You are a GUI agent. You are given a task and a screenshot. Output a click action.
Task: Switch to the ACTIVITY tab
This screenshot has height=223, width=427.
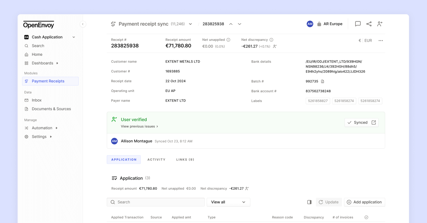click(x=156, y=159)
